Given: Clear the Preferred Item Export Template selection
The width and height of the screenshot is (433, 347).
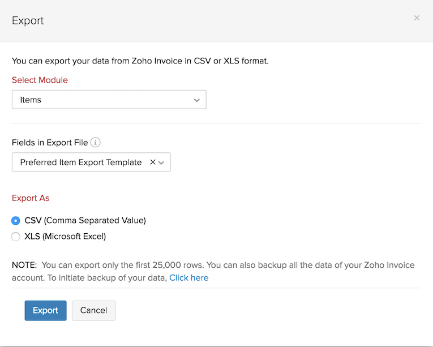Looking at the screenshot, I should (152, 162).
